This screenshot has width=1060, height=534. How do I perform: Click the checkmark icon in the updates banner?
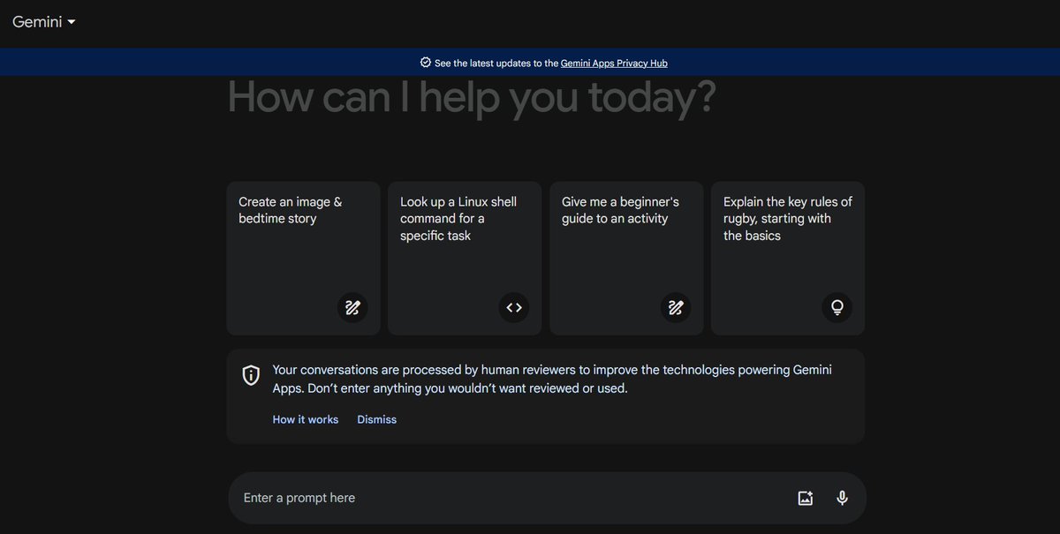426,63
